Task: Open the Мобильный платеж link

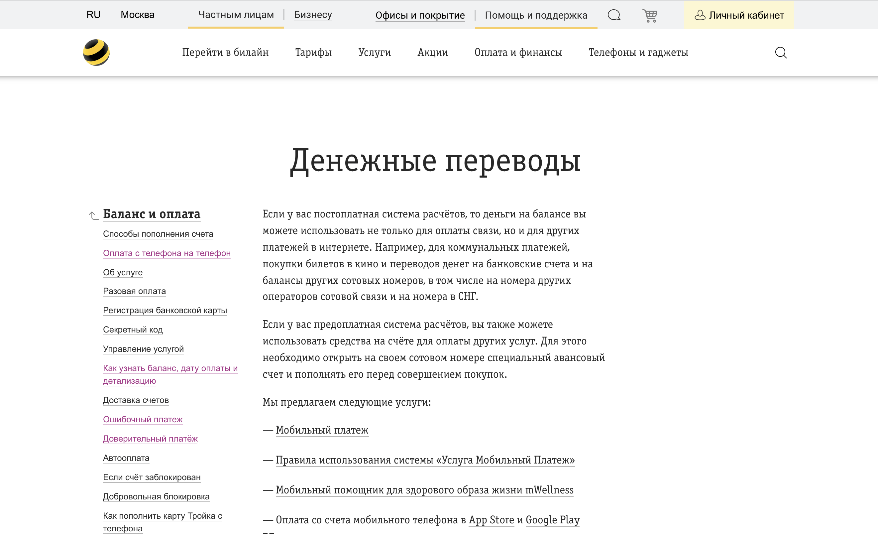Action: pyautogui.click(x=322, y=430)
